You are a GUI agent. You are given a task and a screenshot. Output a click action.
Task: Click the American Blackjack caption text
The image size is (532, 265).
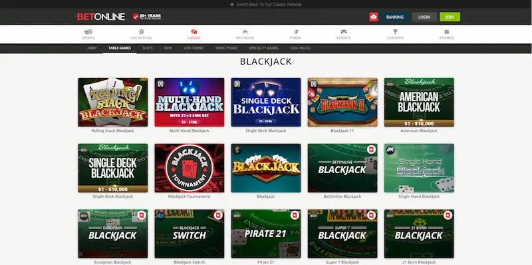tap(419, 131)
